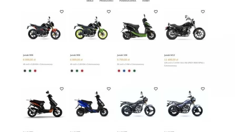
Task: Favorite the blue-gray motorcycle at bottom right
Action: [203, 89]
